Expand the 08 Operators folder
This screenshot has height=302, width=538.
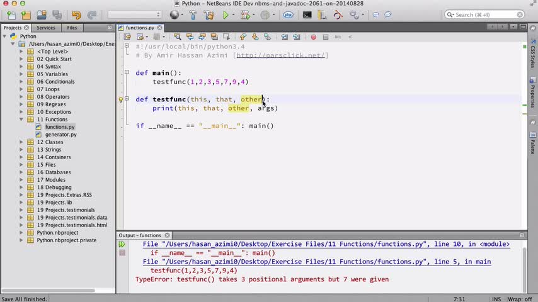pos(21,97)
